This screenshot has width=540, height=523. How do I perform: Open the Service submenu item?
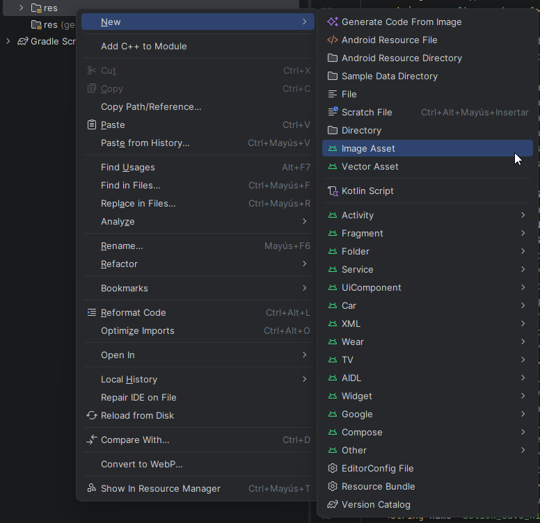[427, 269]
